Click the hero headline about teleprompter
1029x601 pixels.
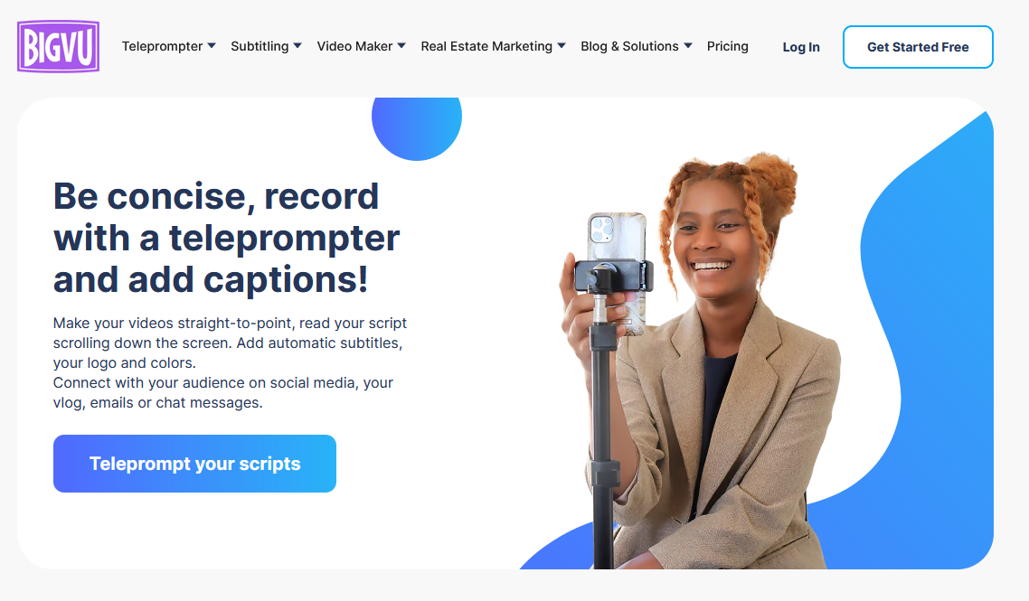tap(226, 238)
